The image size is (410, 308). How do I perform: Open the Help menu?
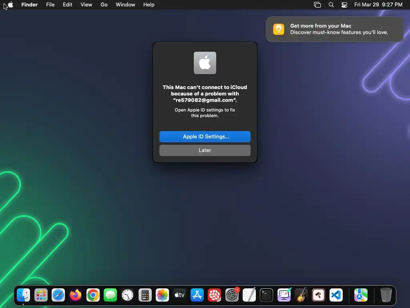149,5
